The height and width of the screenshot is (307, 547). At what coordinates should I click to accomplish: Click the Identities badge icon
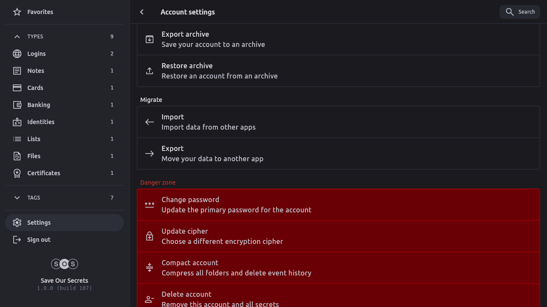click(17, 122)
